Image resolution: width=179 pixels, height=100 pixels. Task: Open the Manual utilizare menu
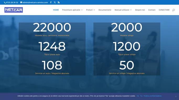click(122, 10)
